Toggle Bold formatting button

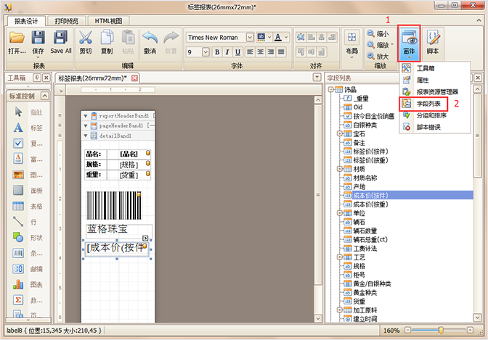[217, 52]
